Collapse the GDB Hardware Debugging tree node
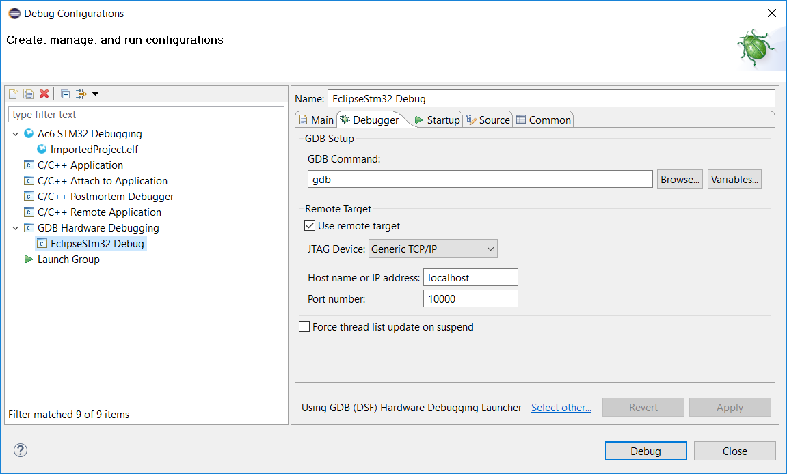Image resolution: width=787 pixels, height=474 pixels. 15,228
